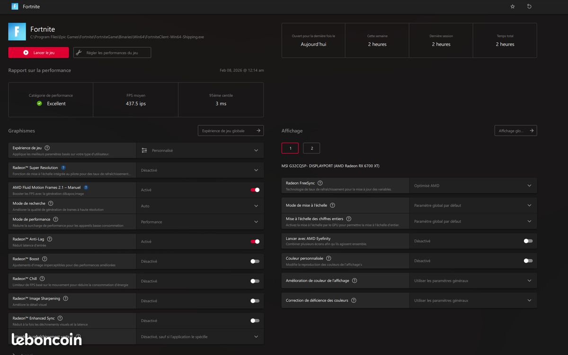Screen dimensions: 568x355
Task: Click the 95ème centile 3 ms value
Action: [x=221, y=103]
